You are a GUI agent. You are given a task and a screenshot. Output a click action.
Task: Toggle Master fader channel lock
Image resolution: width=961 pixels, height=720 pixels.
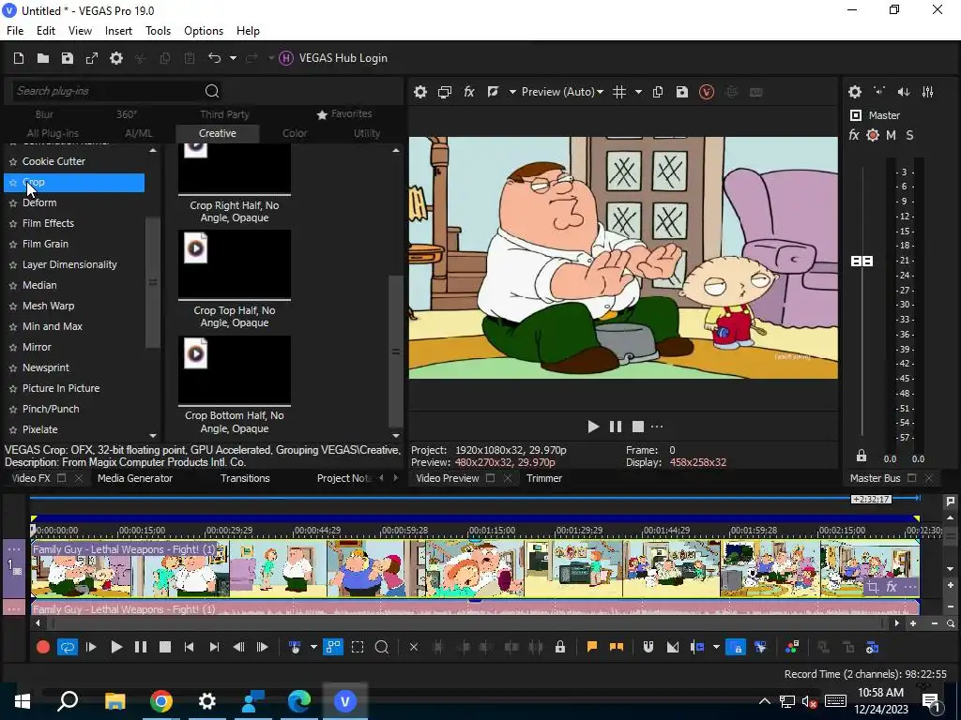pos(862,457)
